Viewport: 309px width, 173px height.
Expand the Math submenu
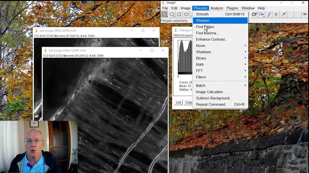(220, 64)
